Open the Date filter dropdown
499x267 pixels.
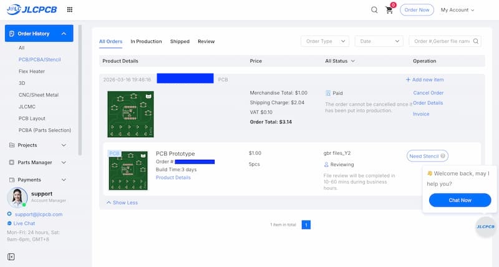pyautogui.click(x=379, y=41)
